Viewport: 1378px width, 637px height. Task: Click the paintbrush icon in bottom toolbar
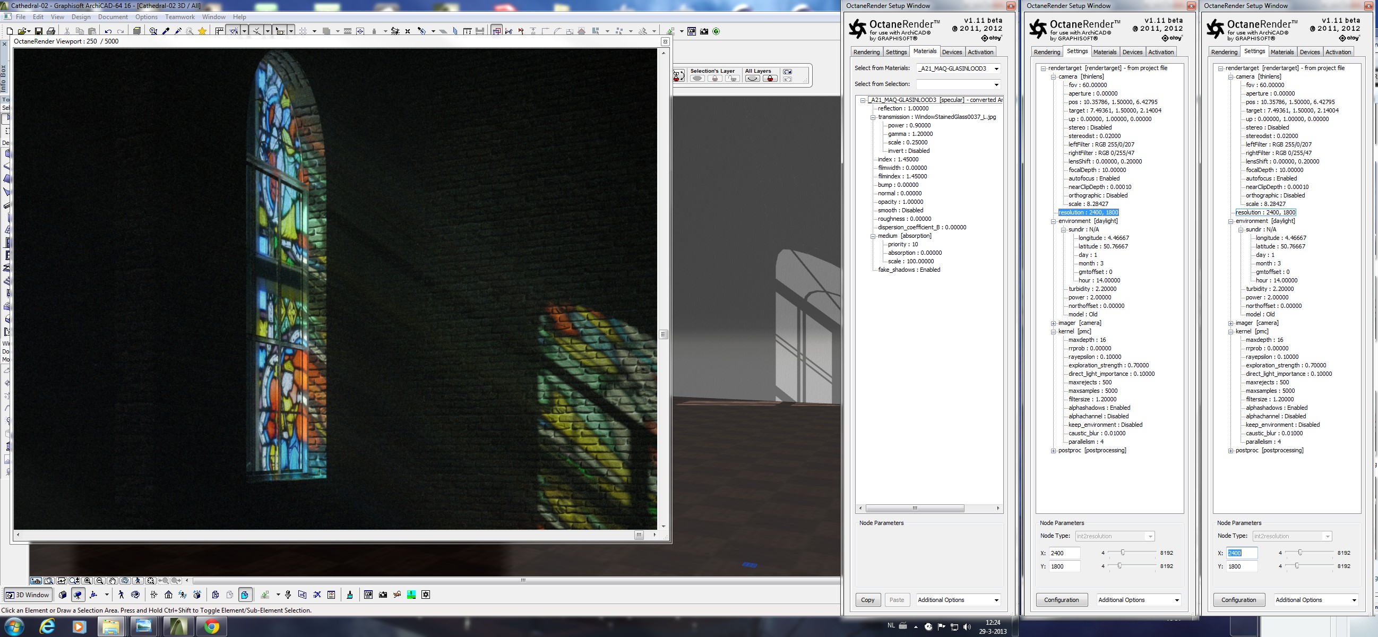point(350,595)
